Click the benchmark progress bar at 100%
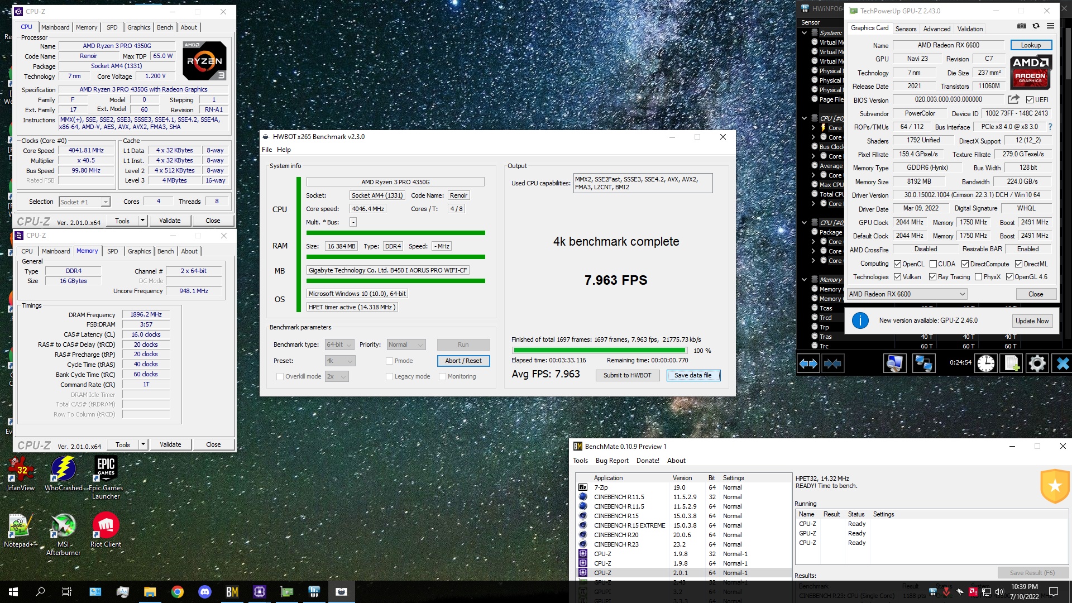Image resolution: width=1072 pixels, height=603 pixels. (x=600, y=351)
